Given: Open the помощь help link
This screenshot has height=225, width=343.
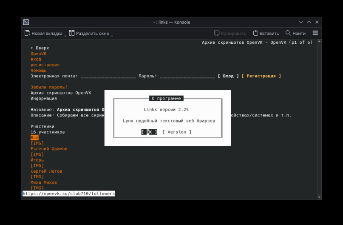Looking at the screenshot, I should point(38,71).
